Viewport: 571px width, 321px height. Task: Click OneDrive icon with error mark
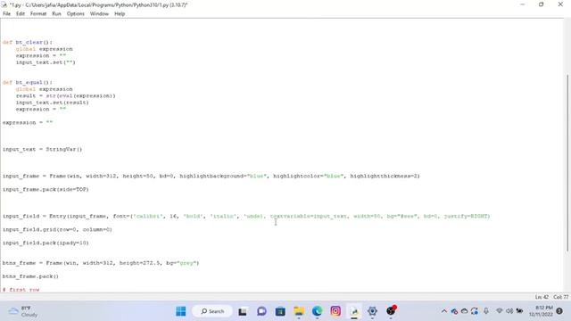(x=454, y=311)
